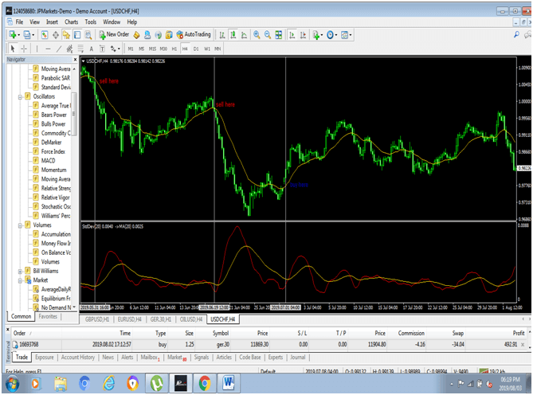Select the cursor arrow tool
533x395 pixels.
click(x=12, y=49)
